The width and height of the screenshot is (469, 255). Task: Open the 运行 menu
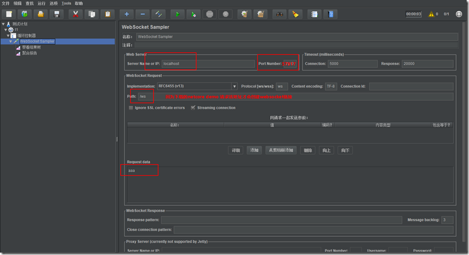pyautogui.click(x=42, y=4)
